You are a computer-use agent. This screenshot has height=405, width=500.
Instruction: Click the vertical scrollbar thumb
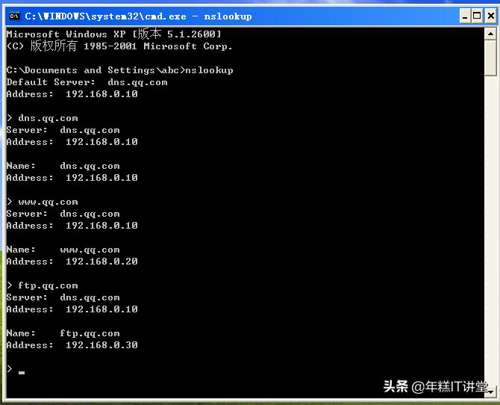pyautogui.click(x=490, y=58)
